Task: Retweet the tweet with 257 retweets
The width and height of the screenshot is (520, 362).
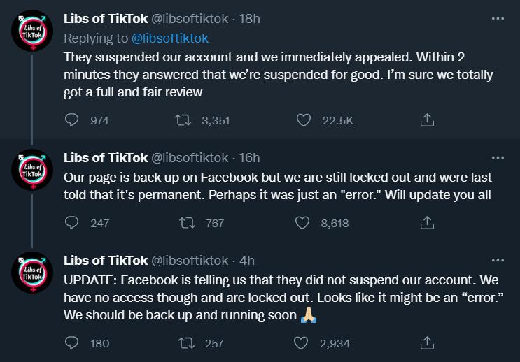Action: [x=186, y=343]
